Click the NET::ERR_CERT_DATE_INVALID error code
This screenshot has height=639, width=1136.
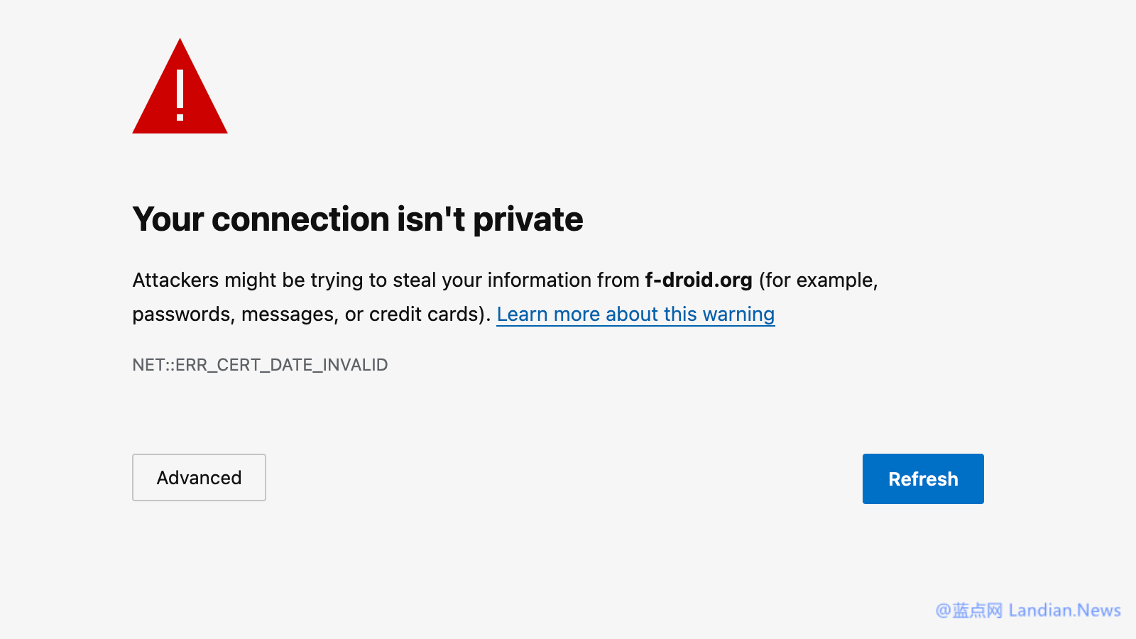[x=260, y=365]
